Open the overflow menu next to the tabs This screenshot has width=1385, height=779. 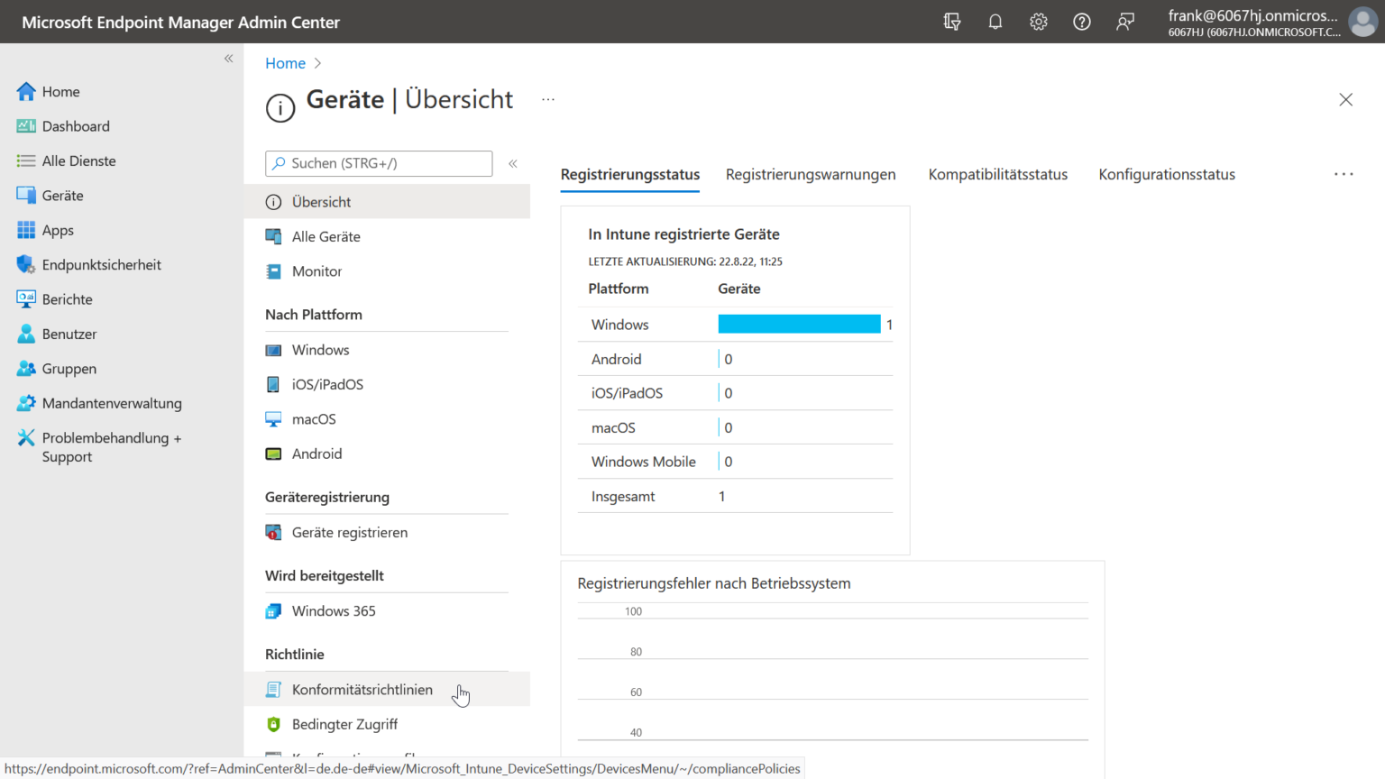pos(1344,174)
